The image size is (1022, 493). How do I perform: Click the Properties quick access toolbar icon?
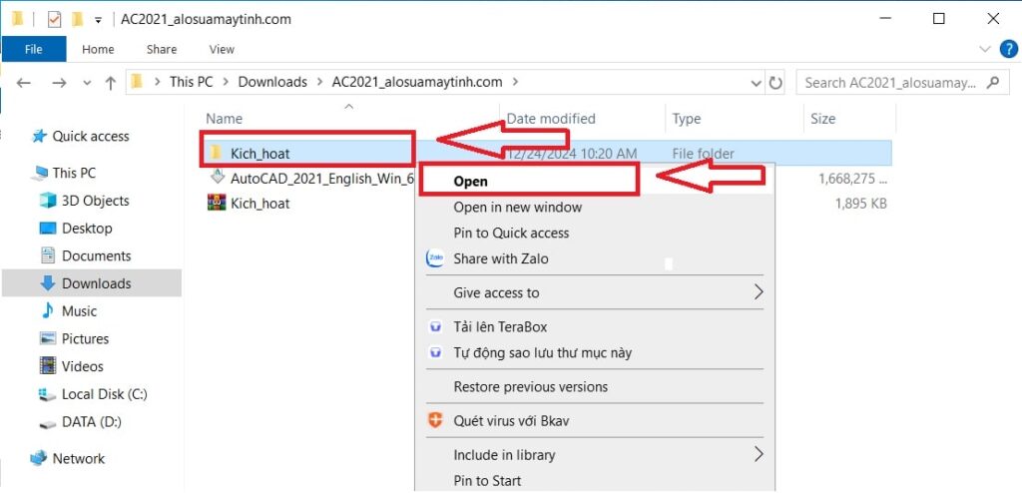[x=54, y=20]
